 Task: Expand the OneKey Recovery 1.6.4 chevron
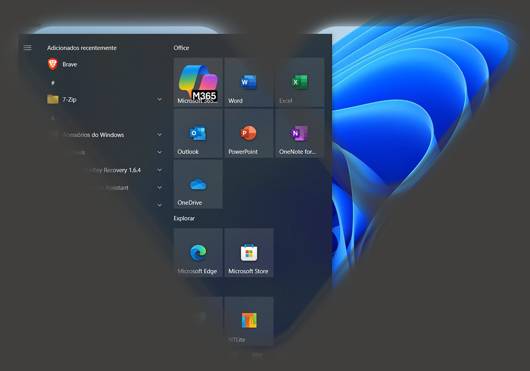[x=160, y=170]
